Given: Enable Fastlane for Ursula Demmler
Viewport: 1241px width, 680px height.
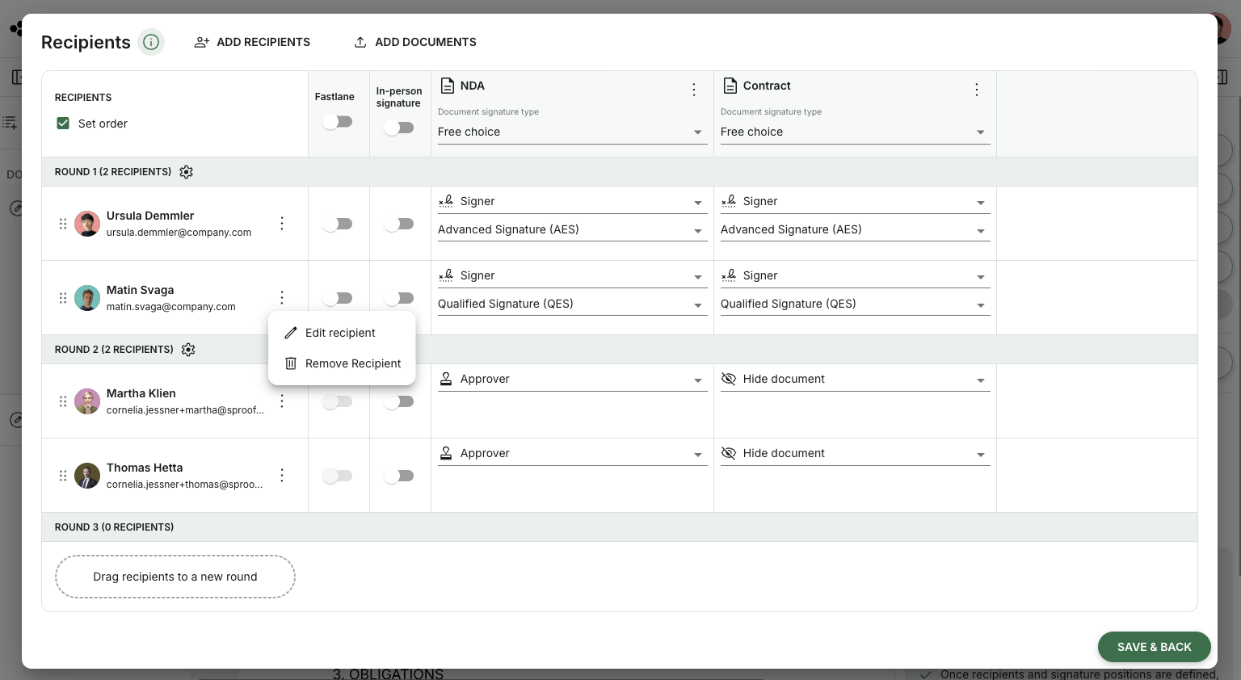Looking at the screenshot, I should click(338, 224).
